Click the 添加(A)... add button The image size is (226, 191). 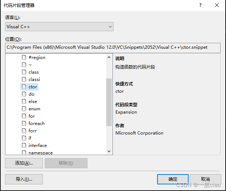(24, 163)
